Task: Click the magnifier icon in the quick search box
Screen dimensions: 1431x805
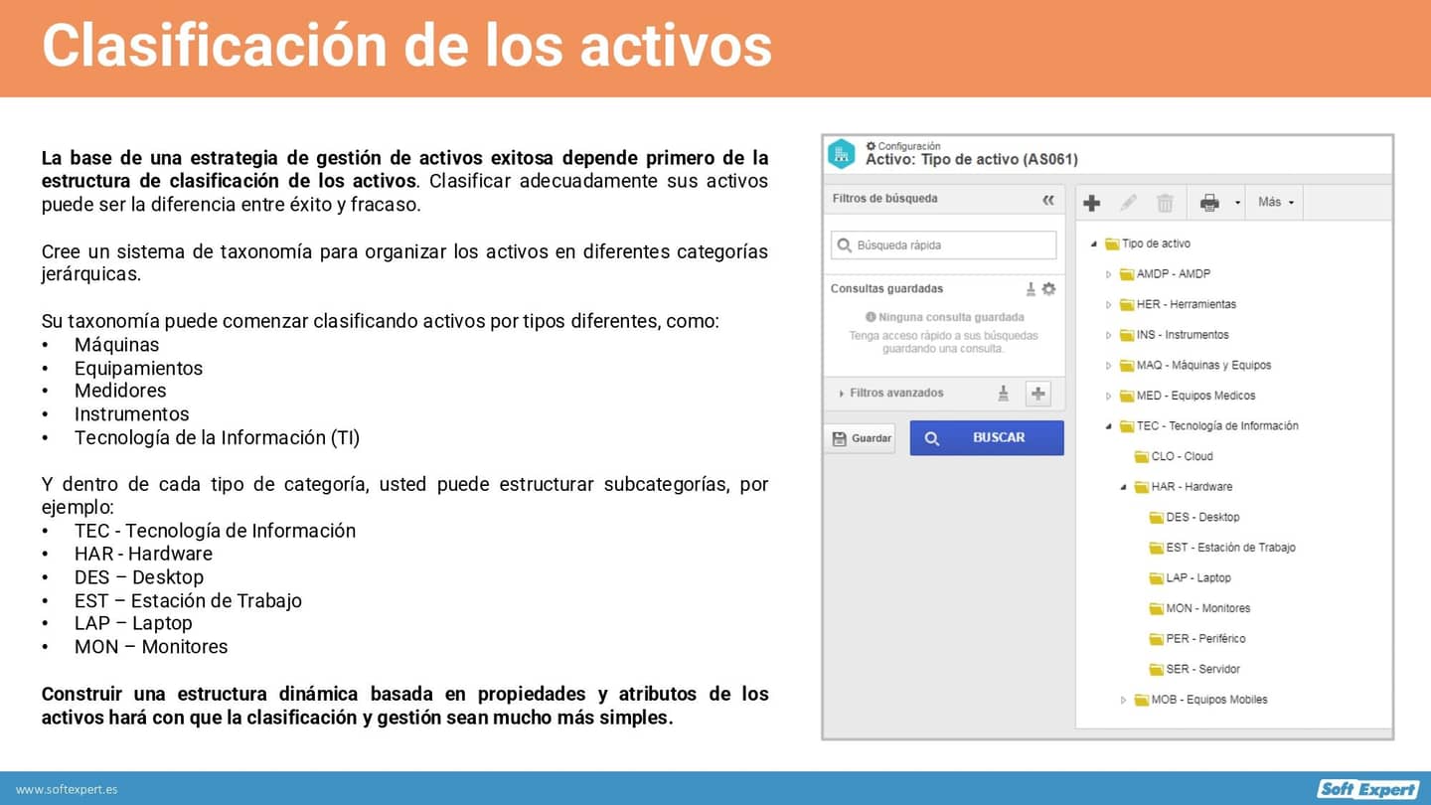Action: point(845,244)
